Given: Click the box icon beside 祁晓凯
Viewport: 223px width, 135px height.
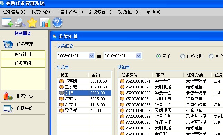Looking at the screenshot, I should coord(62,81).
